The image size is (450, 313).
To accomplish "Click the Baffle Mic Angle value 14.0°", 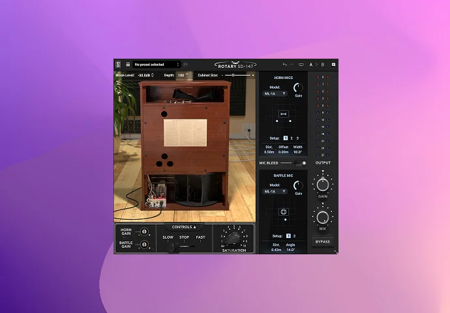I will coord(290,250).
